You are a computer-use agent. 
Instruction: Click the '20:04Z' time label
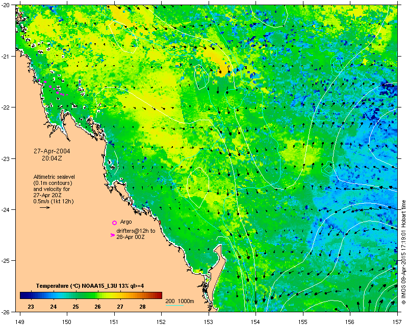click(x=52, y=158)
